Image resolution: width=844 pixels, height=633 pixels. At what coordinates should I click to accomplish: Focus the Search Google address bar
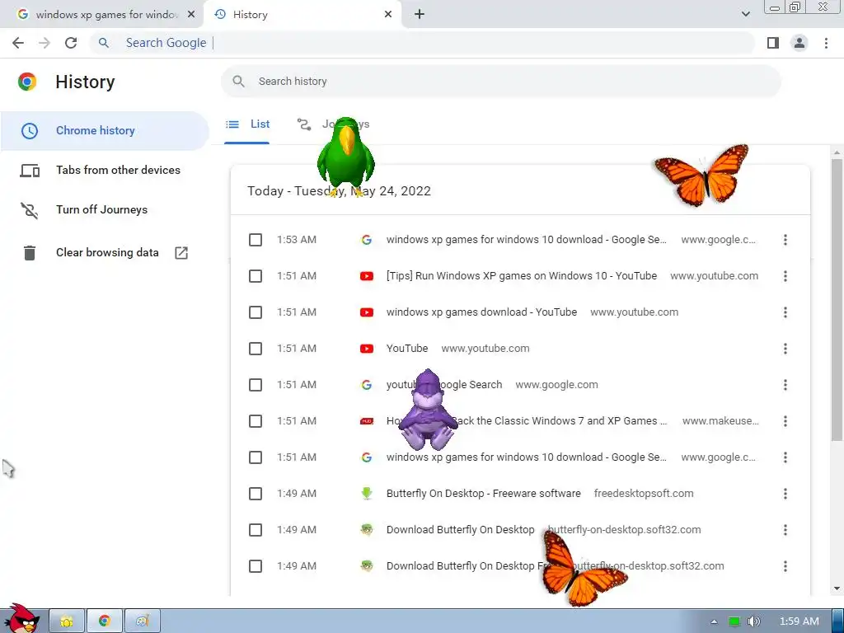point(422,43)
